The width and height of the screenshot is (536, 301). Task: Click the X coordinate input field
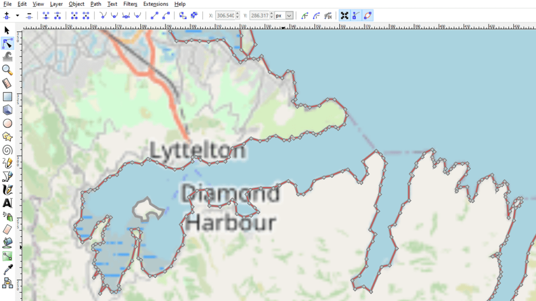pyautogui.click(x=224, y=16)
